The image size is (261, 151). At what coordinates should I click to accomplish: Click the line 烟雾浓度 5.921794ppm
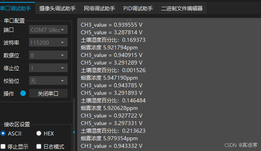click(109, 47)
